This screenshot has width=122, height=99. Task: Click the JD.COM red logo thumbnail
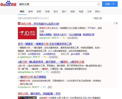(27, 33)
